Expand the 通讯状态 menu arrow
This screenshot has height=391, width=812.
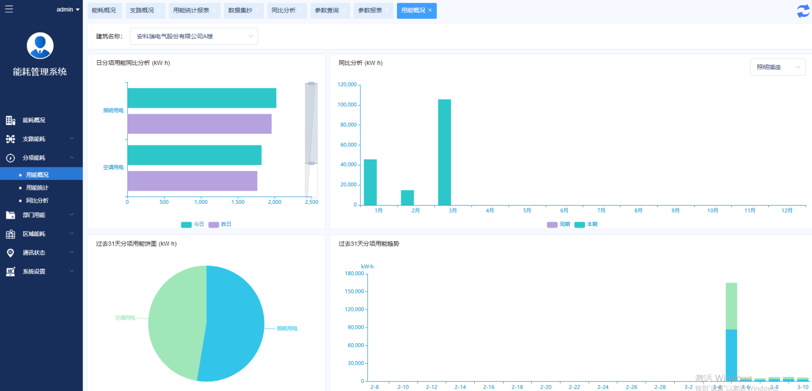pos(71,252)
